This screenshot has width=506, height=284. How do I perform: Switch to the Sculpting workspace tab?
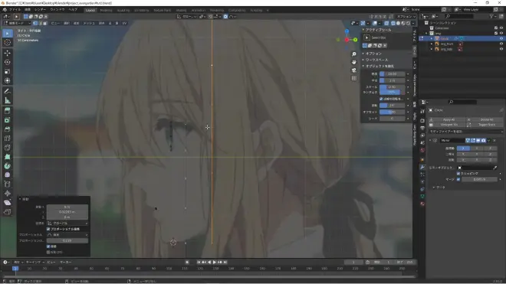(123, 10)
